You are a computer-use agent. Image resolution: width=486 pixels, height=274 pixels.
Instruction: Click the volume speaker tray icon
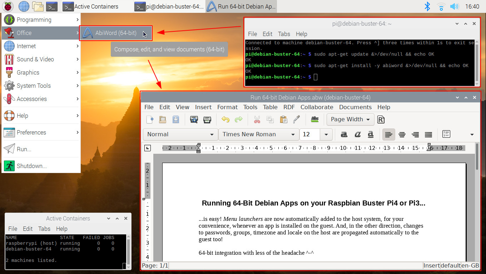coord(454,6)
